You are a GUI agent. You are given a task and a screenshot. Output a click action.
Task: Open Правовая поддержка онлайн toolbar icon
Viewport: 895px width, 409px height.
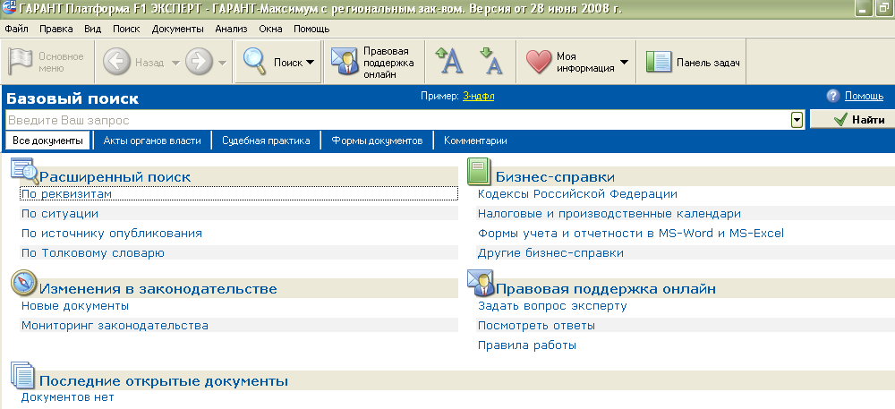(345, 62)
